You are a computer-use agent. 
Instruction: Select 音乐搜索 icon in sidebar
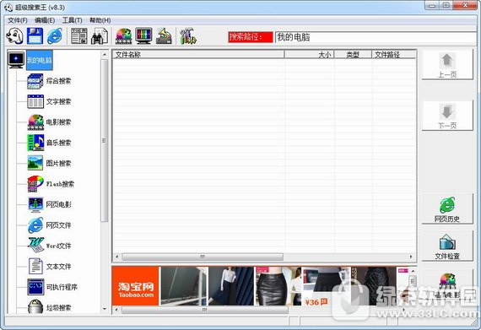pyautogui.click(x=35, y=143)
